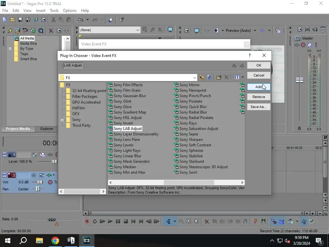Expand the Sony folder in FX tree

pos(62,120)
